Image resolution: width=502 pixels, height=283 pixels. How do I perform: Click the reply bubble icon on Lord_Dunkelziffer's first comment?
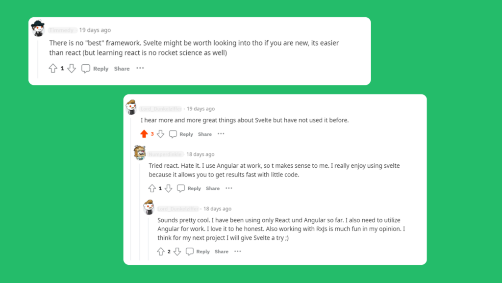173,133
